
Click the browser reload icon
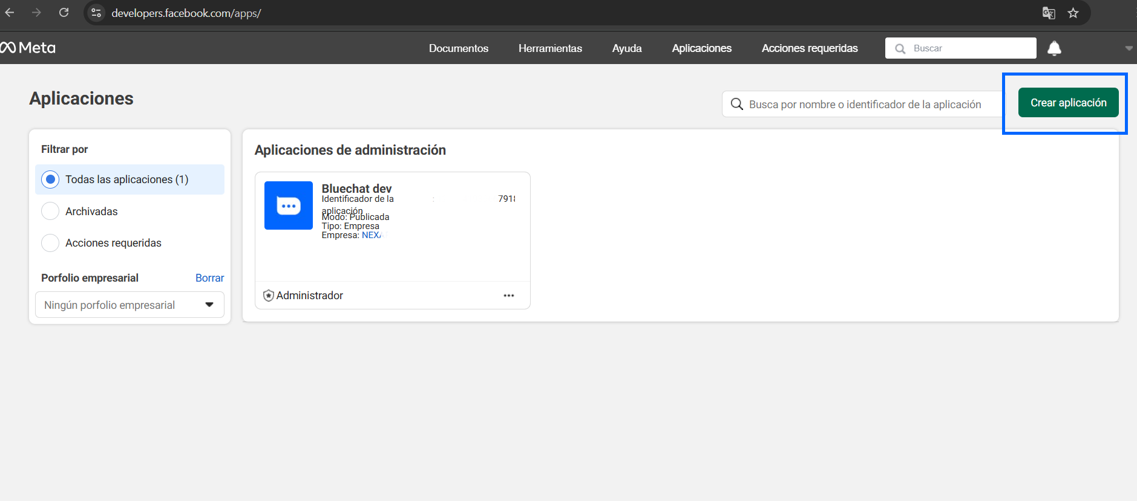tap(64, 13)
